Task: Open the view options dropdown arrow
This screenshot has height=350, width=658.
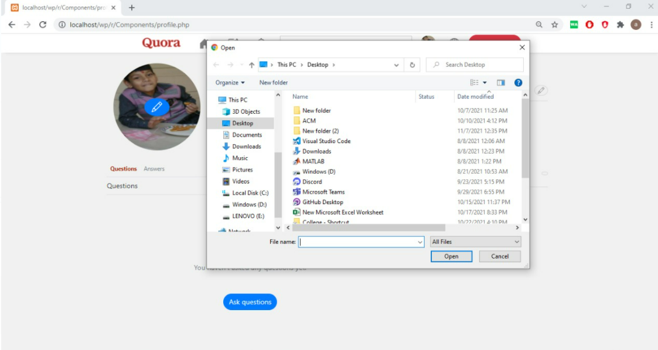Action: (485, 83)
